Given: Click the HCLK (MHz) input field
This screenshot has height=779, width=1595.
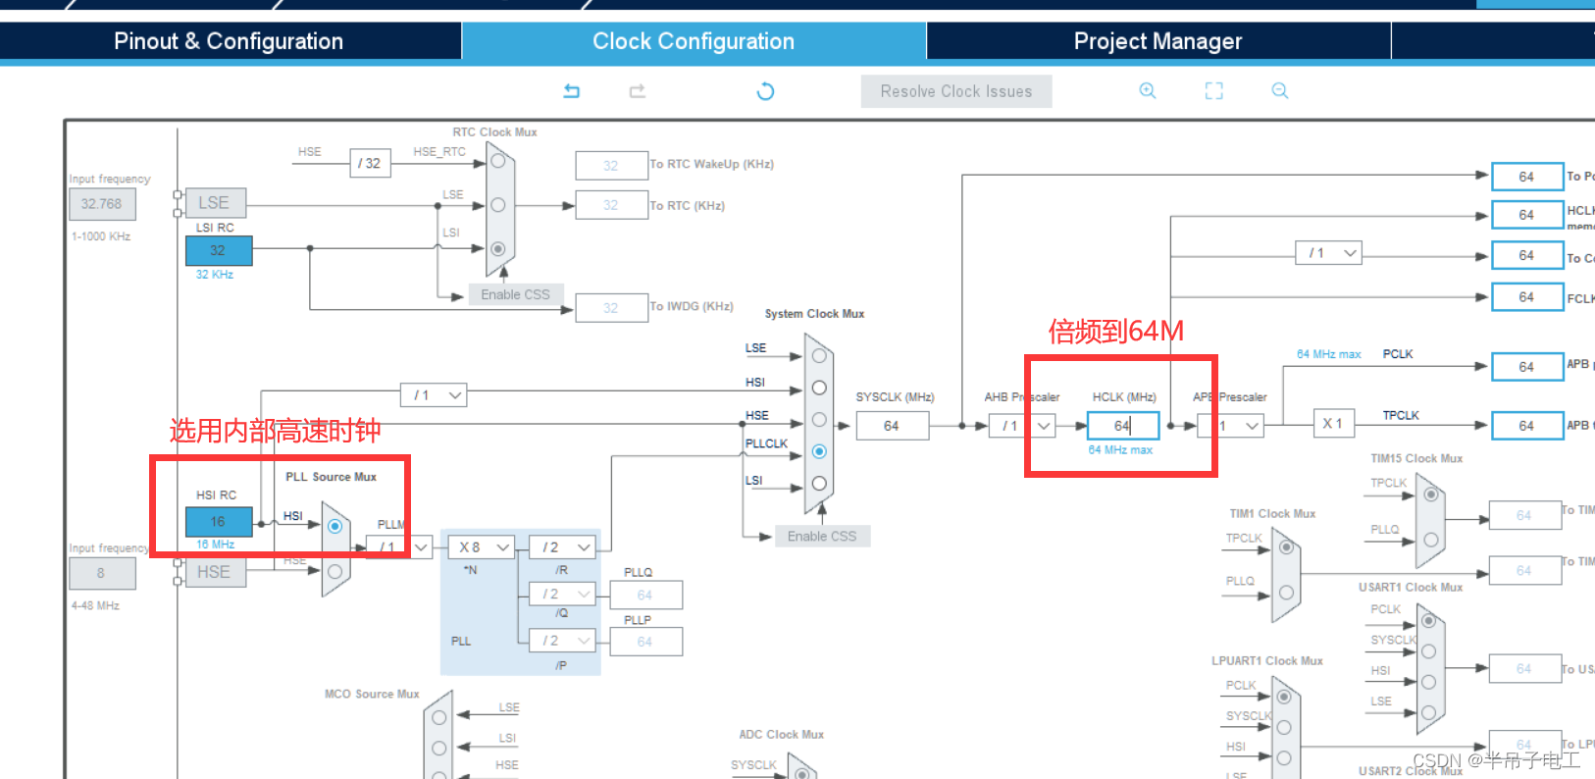Looking at the screenshot, I should point(1123,426).
